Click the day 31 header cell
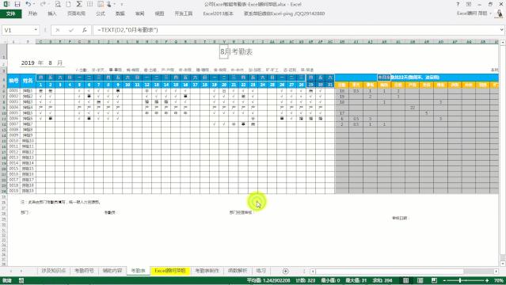The height and width of the screenshot is (285, 506). [329, 85]
